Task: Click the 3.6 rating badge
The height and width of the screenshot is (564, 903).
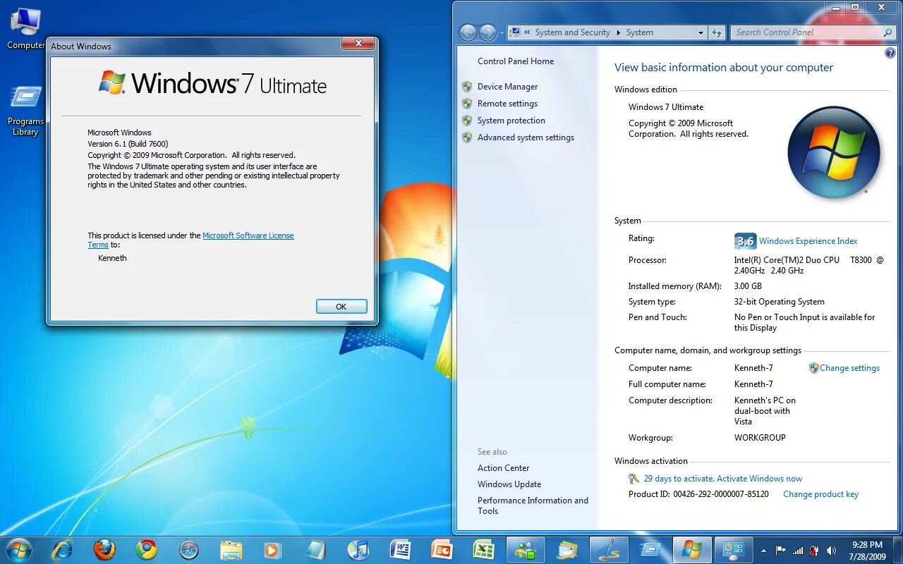Action: pyautogui.click(x=745, y=241)
